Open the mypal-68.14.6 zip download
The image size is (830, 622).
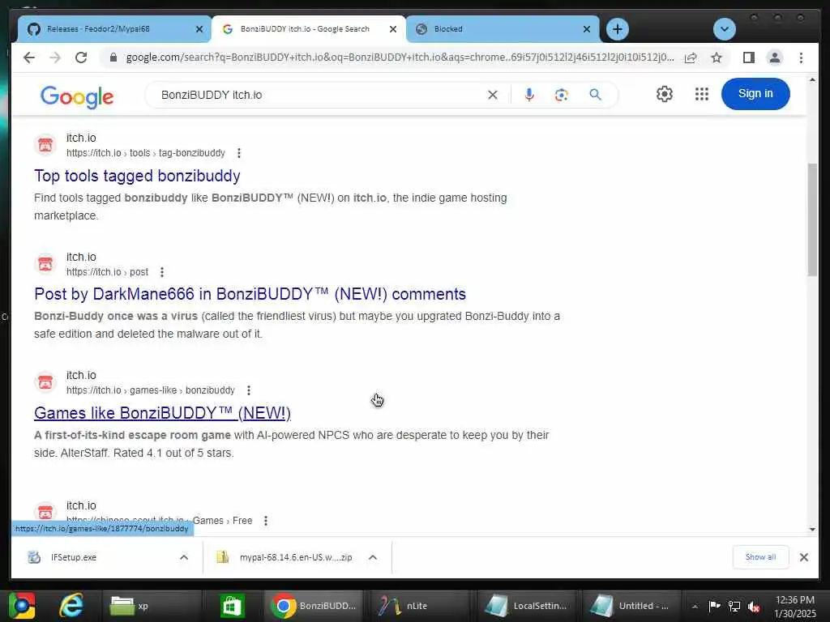295,557
